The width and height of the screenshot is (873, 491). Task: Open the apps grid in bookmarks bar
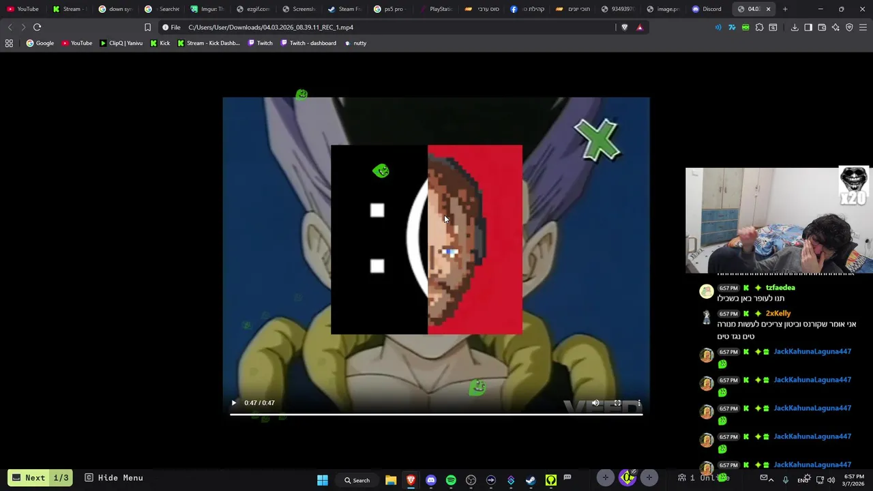click(9, 43)
